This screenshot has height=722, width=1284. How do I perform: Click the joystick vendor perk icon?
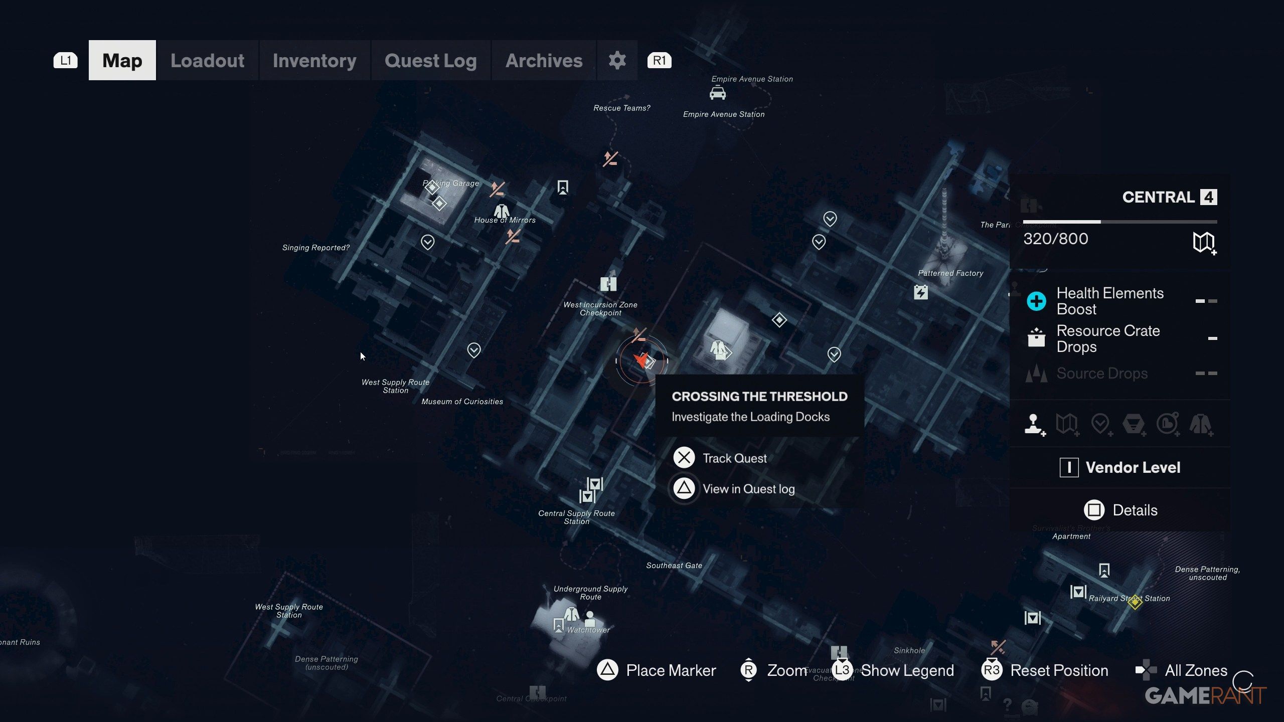(1034, 424)
